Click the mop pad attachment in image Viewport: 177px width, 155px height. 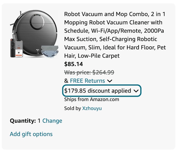50,51
